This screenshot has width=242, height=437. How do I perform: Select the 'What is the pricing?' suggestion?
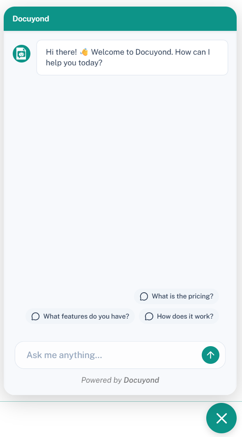tap(176, 296)
